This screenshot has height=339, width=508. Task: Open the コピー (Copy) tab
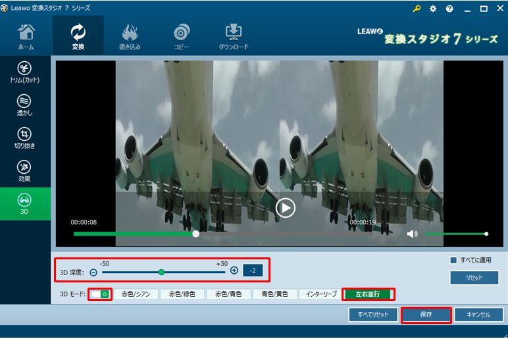coord(181,37)
